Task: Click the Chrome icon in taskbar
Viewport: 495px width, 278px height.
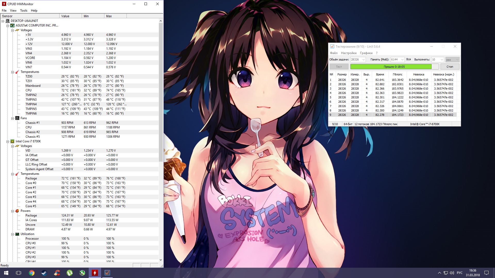Action: (31, 273)
